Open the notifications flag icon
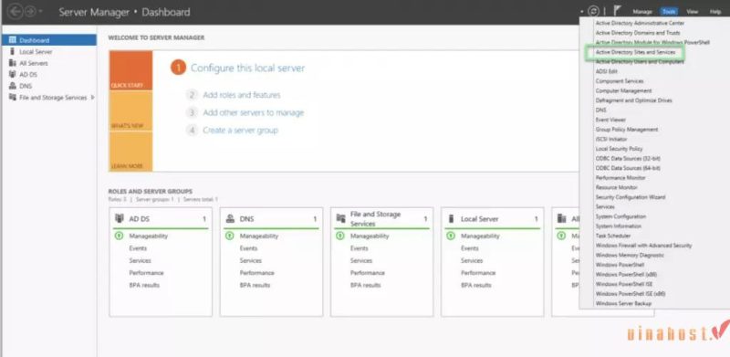 (618, 11)
